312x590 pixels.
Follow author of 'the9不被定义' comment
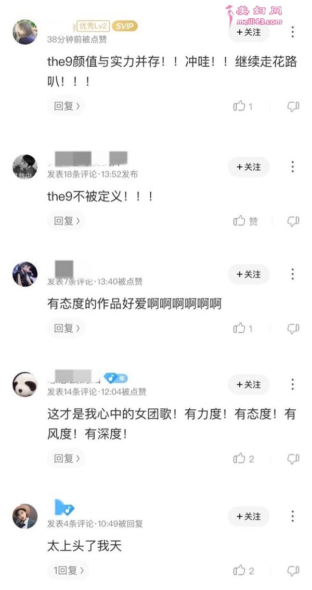pyautogui.click(x=249, y=167)
